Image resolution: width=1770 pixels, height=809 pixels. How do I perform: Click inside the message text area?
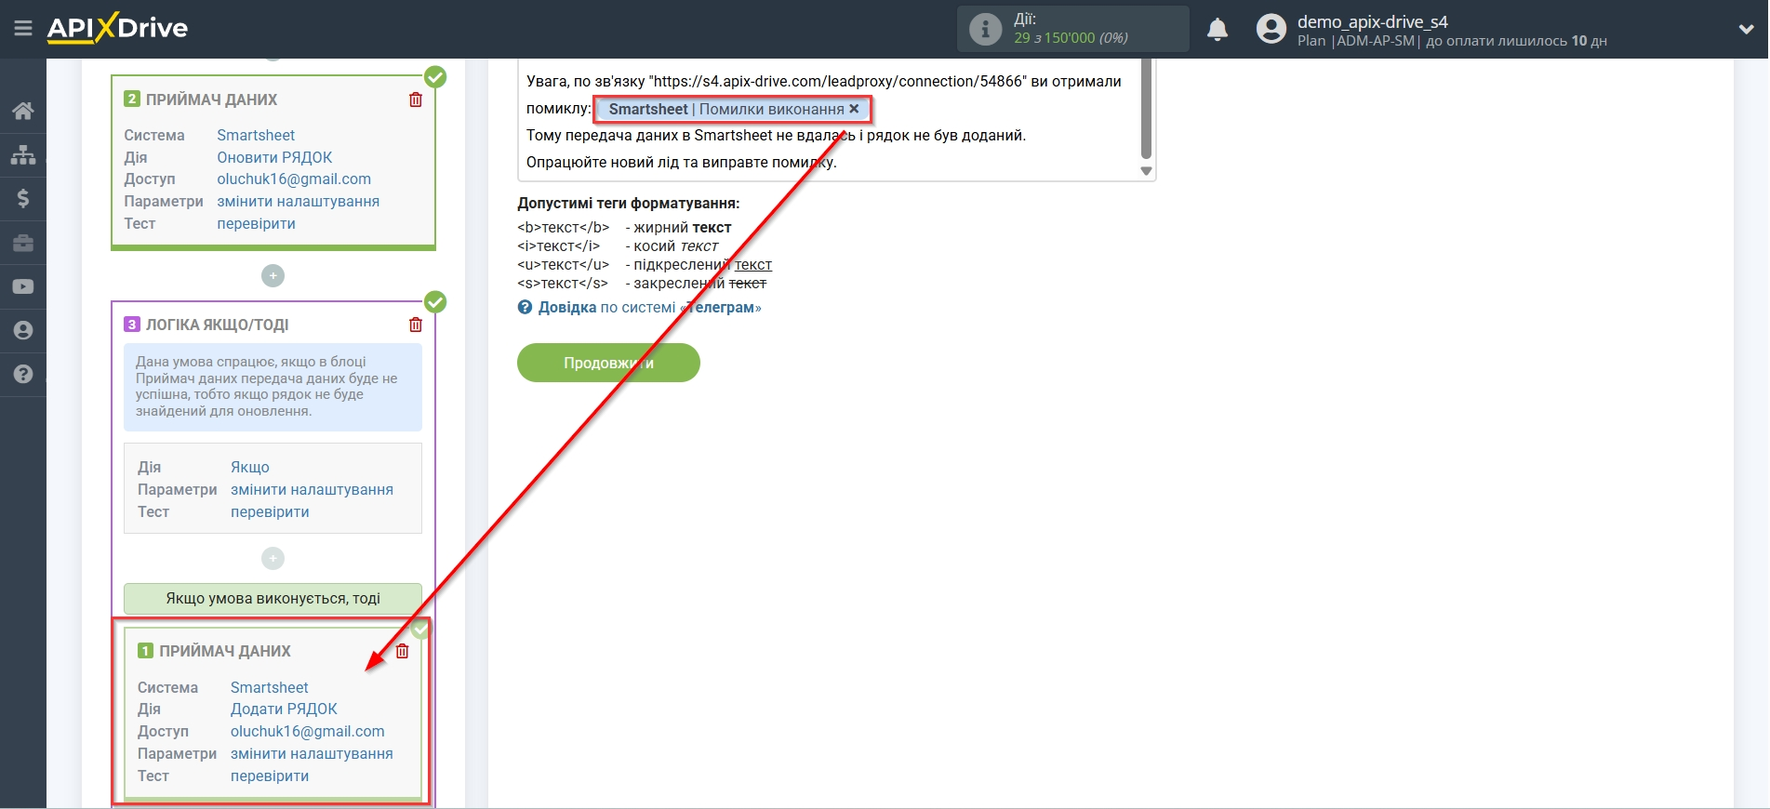(828, 121)
